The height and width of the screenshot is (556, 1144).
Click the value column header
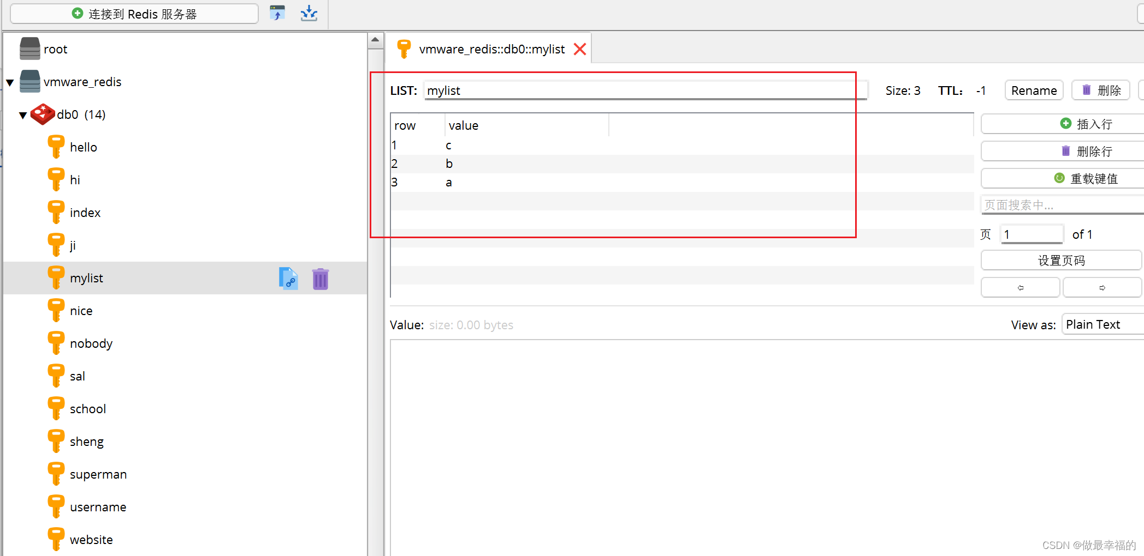(x=526, y=125)
